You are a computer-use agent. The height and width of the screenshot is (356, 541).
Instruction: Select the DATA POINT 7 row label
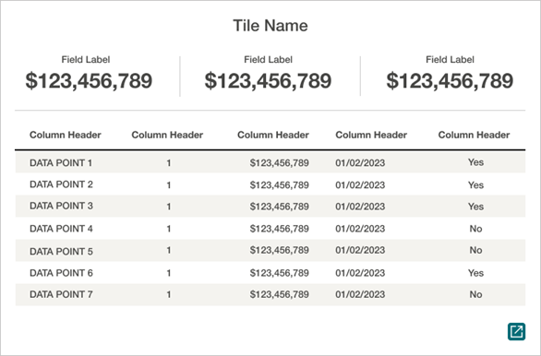(x=61, y=294)
